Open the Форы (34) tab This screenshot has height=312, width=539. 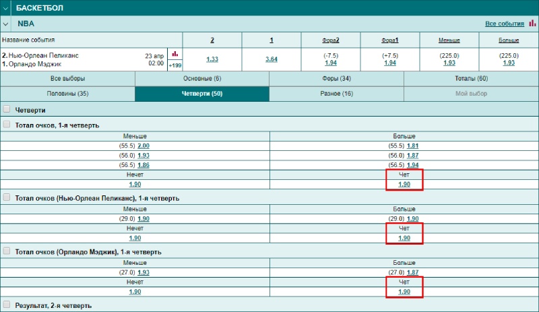pos(336,78)
